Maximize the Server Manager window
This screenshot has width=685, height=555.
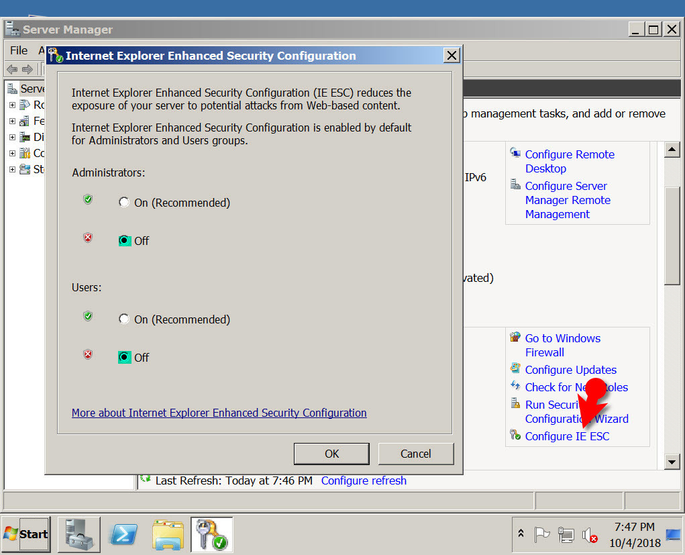coord(653,30)
